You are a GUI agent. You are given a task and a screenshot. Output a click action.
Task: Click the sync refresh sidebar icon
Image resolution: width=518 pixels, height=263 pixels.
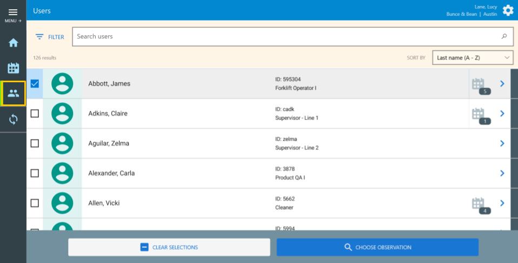click(13, 120)
